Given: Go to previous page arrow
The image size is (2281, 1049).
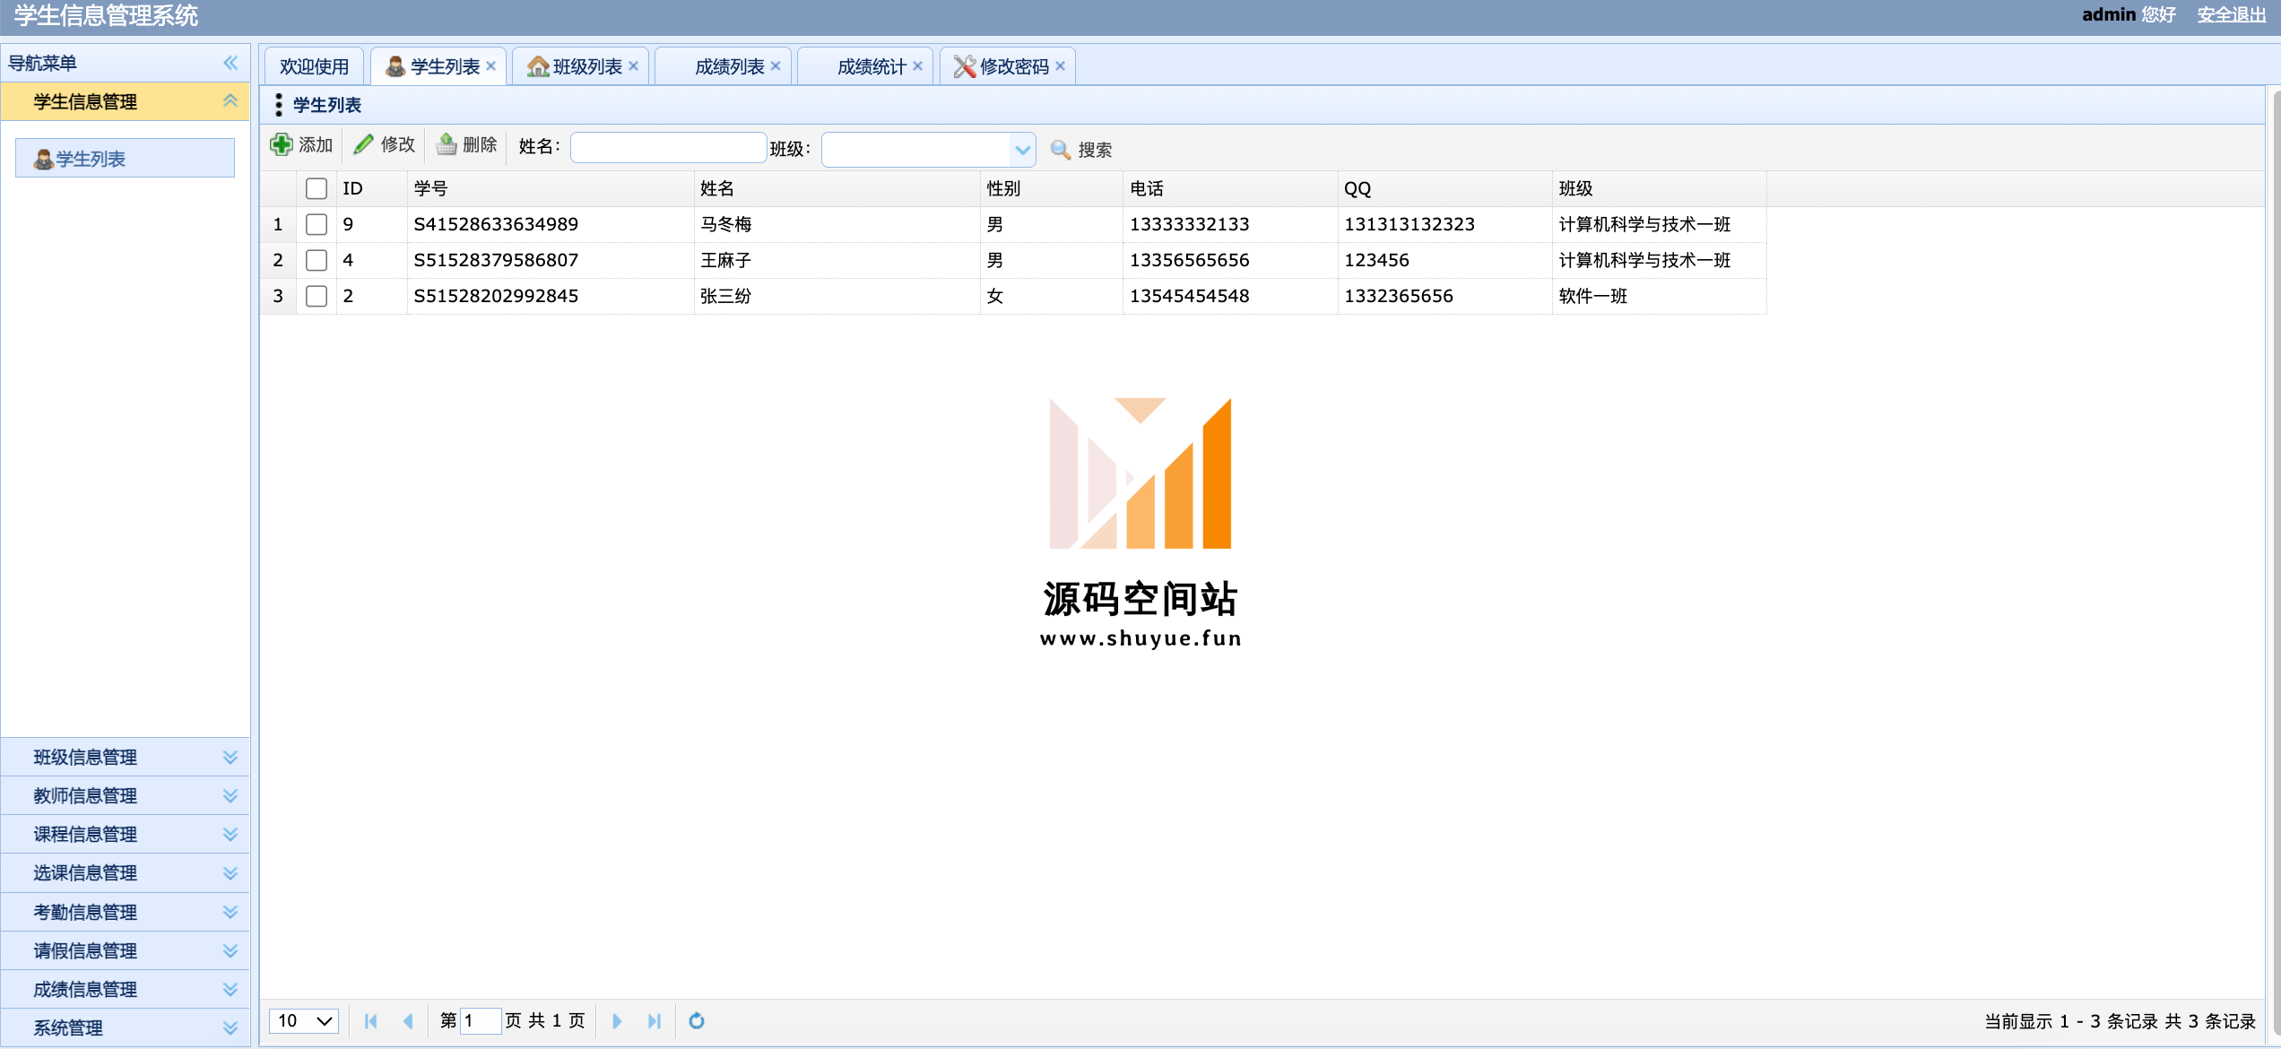Looking at the screenshot, I should click(x=408, y=1020).
